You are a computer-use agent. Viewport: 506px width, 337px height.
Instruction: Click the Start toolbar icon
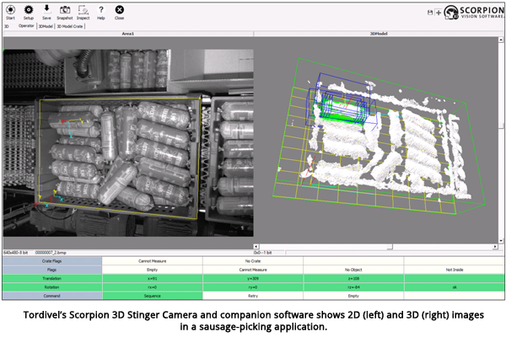click(x=10, y=10)
